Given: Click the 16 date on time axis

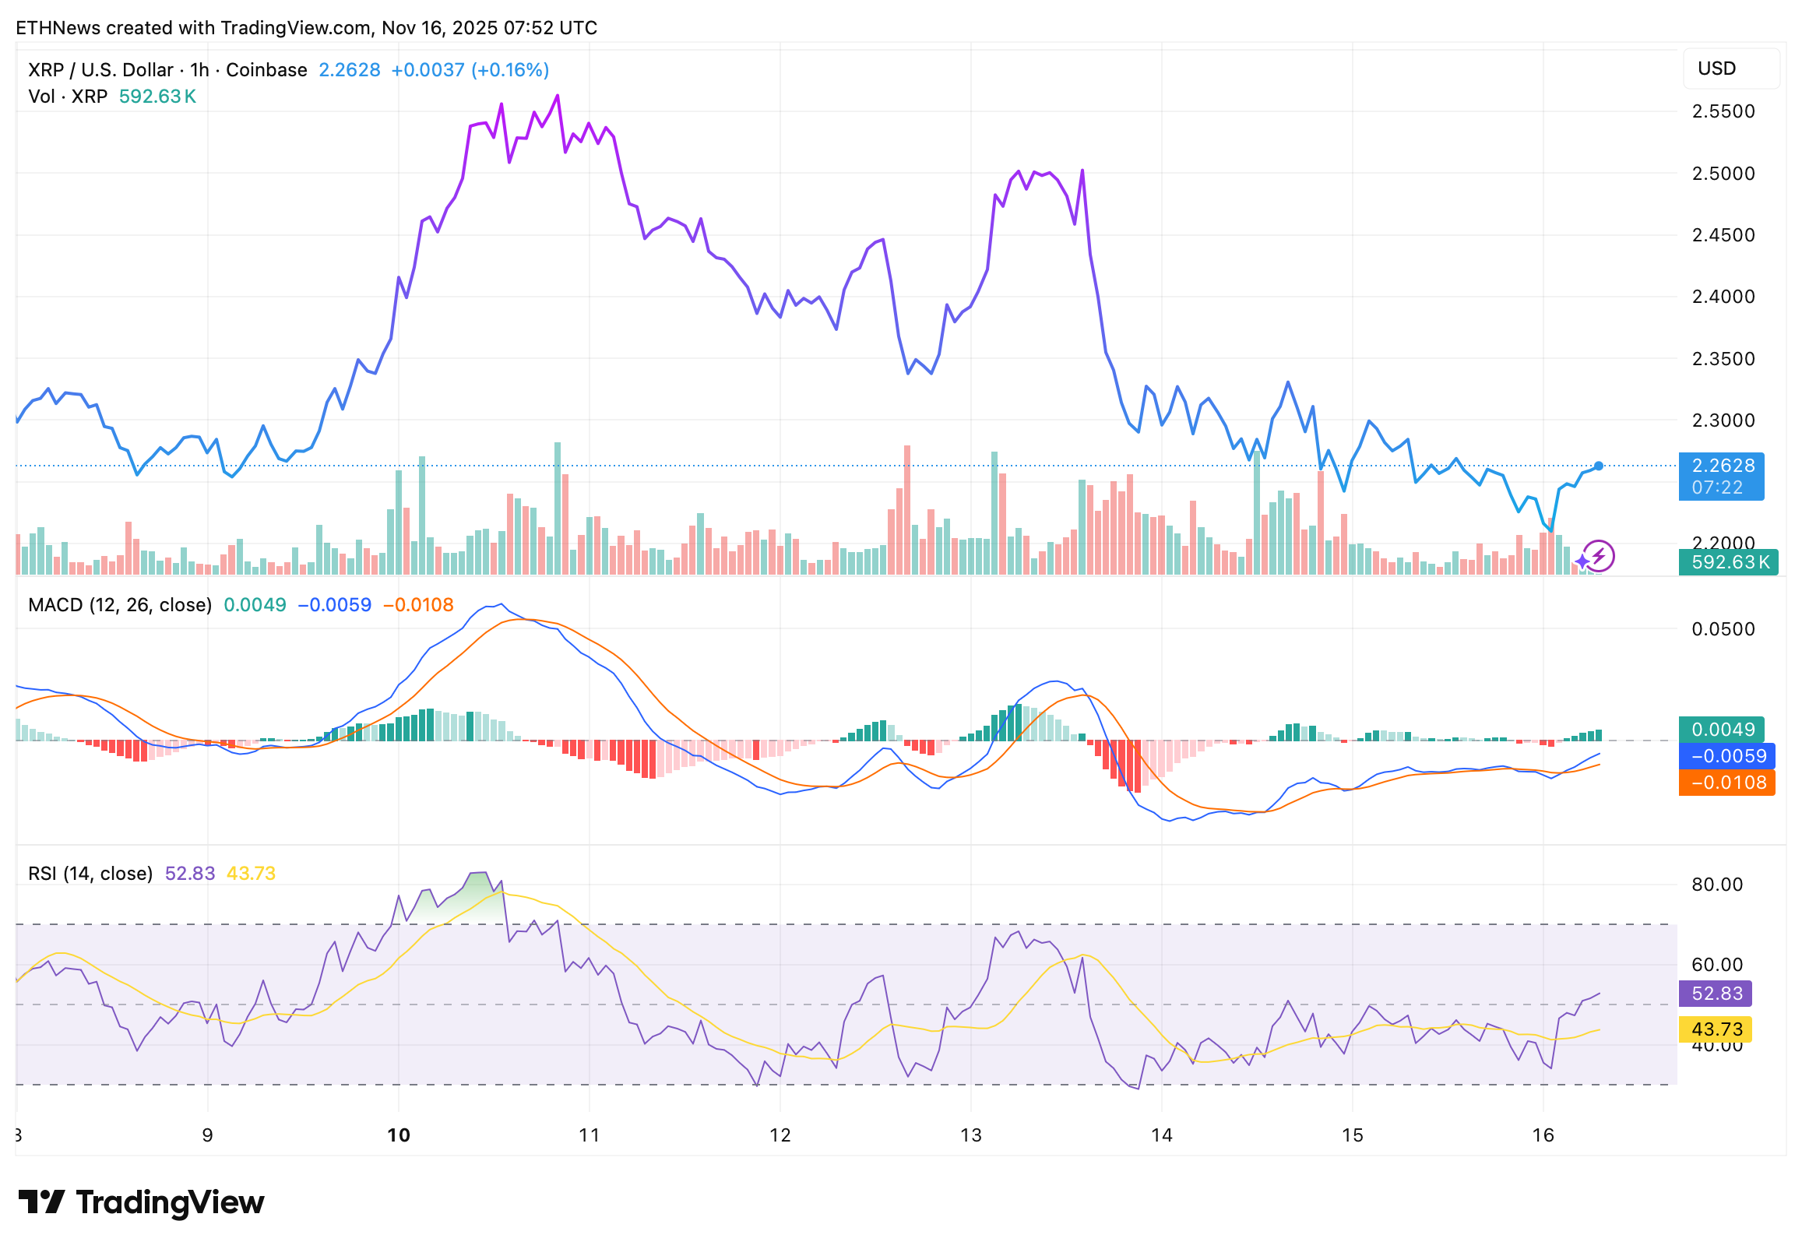Looking at the screenshot, I should coord(1542,1135).
